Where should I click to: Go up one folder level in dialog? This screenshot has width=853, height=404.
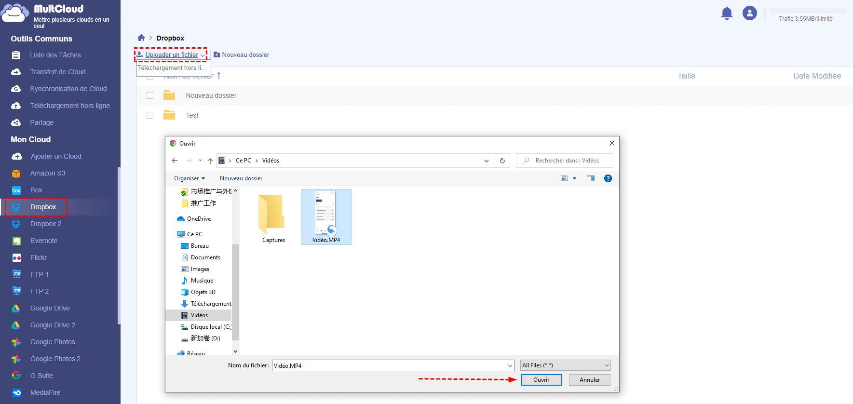tap(210, 161)
